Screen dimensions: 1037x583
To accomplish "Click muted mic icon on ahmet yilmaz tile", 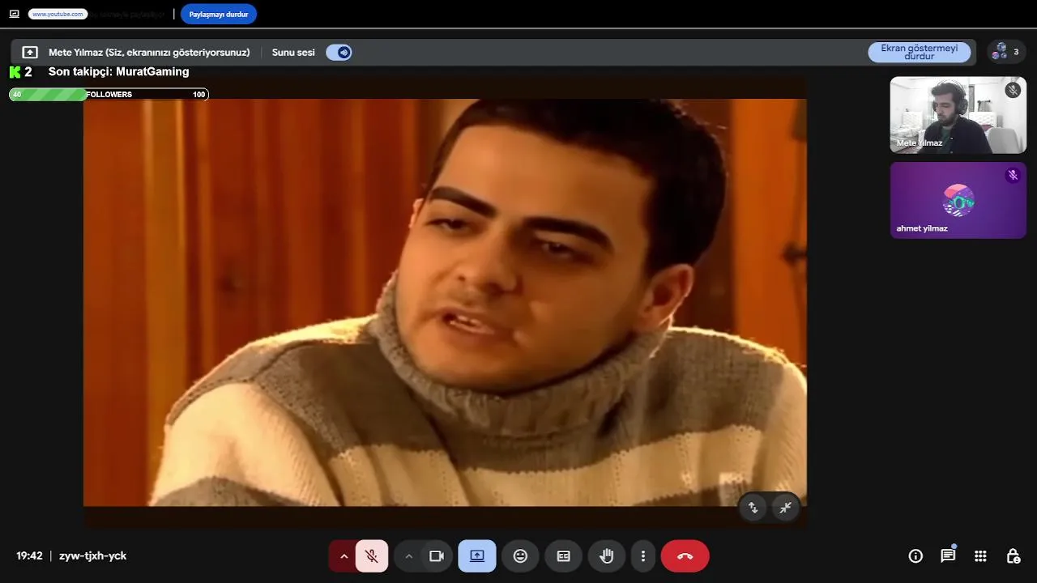I will click(x=1013, y=175).
